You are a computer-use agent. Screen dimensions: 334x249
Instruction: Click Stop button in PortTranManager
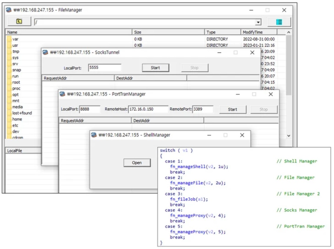point(264,109)
